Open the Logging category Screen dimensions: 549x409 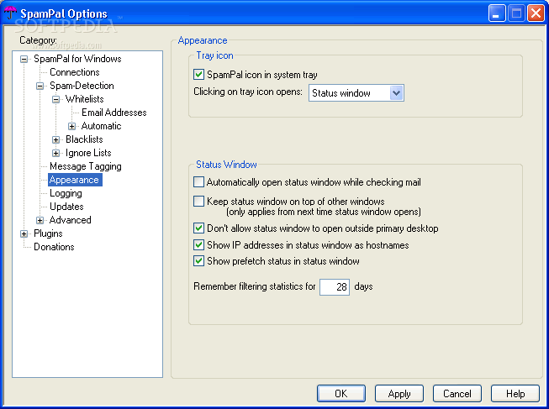66,193
